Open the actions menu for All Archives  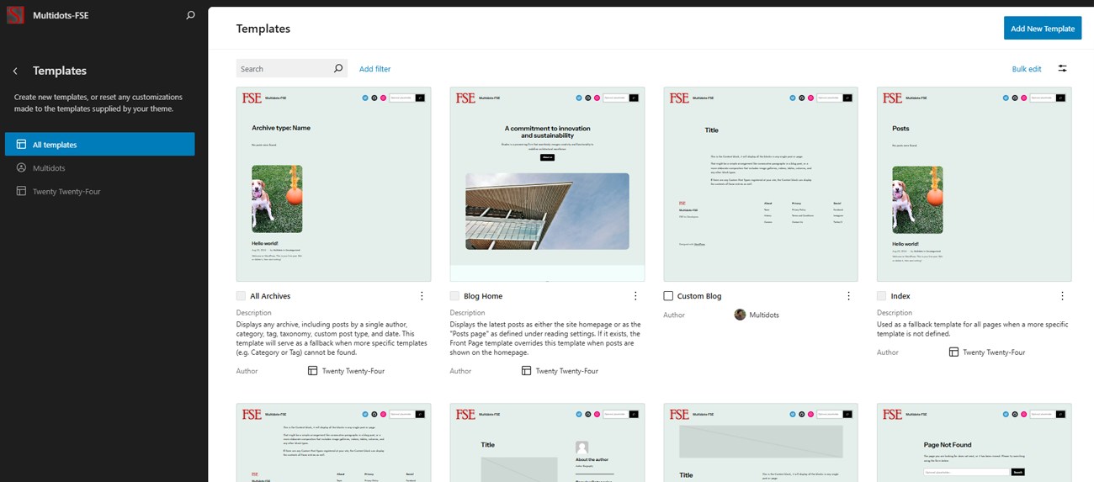click(422, 296)
